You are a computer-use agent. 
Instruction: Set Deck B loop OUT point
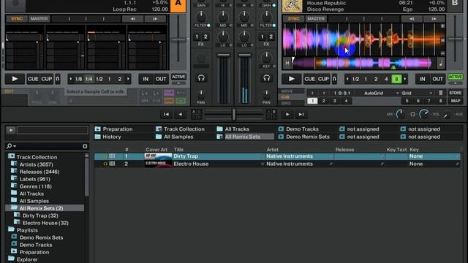pos(438,79)
